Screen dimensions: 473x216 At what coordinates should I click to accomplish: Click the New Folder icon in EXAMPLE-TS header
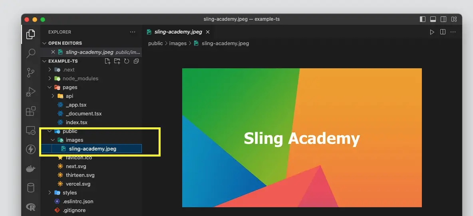tap(117, 61)
